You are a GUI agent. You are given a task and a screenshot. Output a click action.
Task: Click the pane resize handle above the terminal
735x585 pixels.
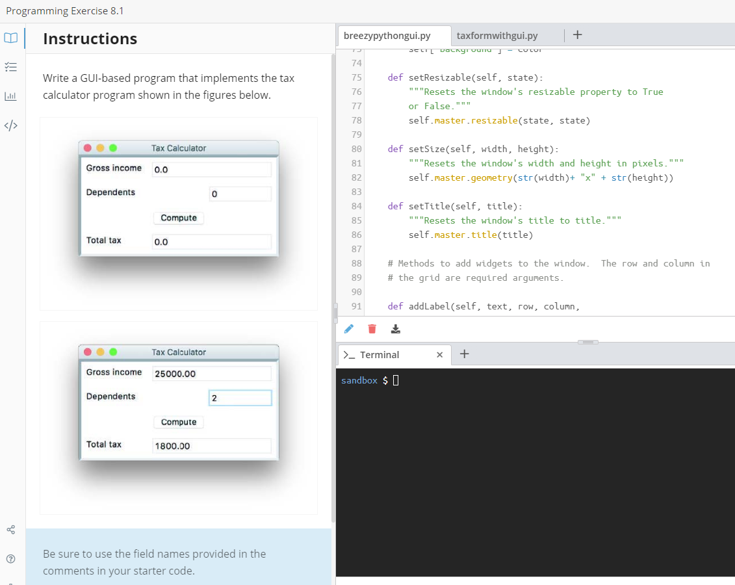pos(588,342)
